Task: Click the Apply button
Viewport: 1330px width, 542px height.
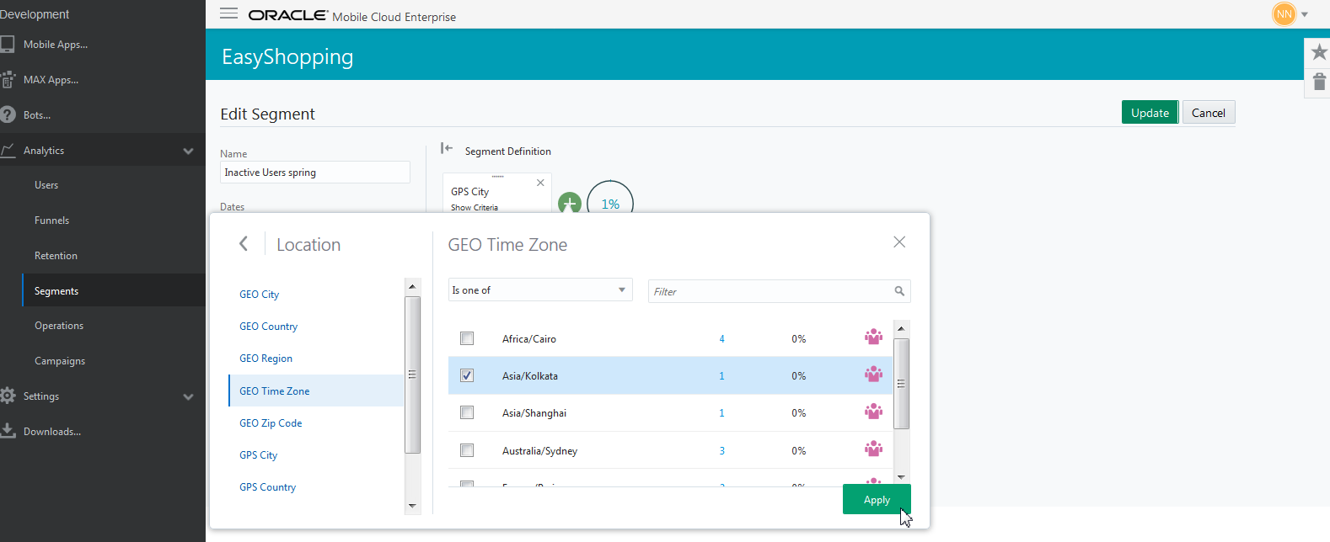Action: tap(877, 499)
